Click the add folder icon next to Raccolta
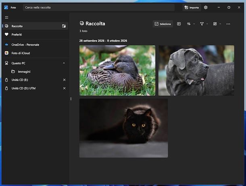The height and width of the screenshot is (186, 246). coord(64,26)
